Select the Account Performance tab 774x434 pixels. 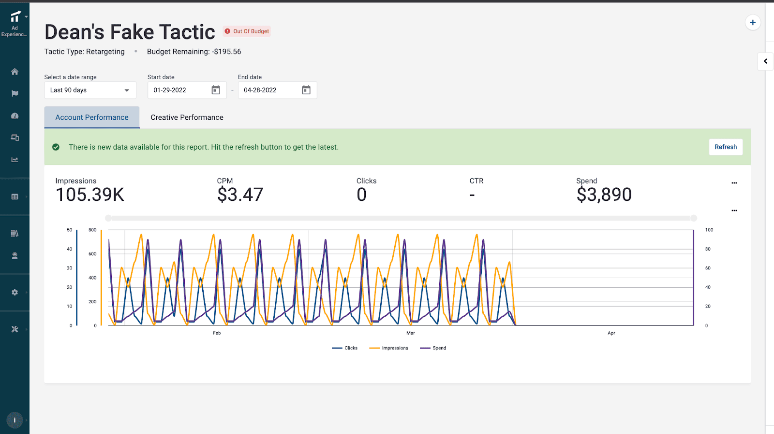pos(92,117)
